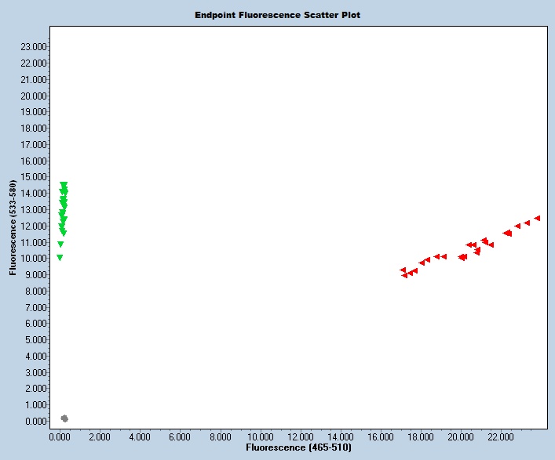The image size is (555, 460).
Task: Select the leftmost red triangle marker
Action: pyautogui.click(x=403, y=270)
